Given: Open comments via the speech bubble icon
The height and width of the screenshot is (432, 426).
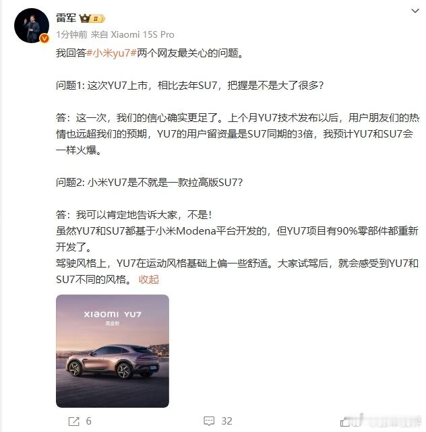Looking at the screenshot, I should click(x=209, y=421).
